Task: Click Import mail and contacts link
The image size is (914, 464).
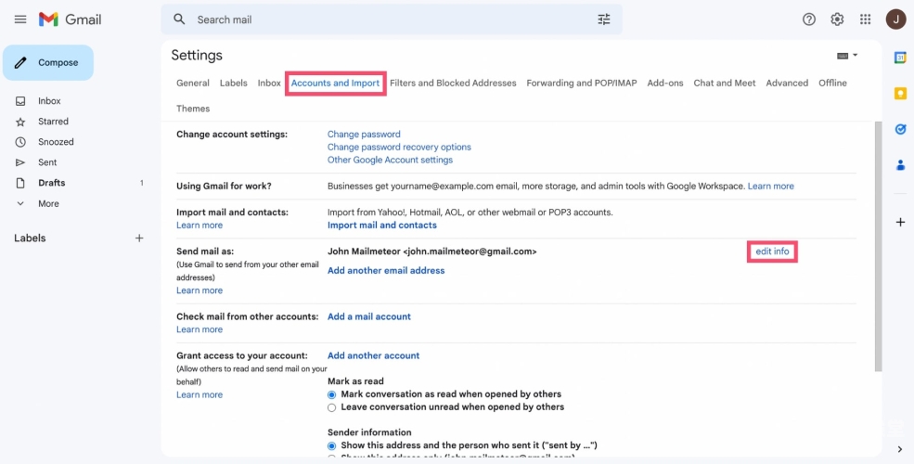Action: (x=381, y=225)
